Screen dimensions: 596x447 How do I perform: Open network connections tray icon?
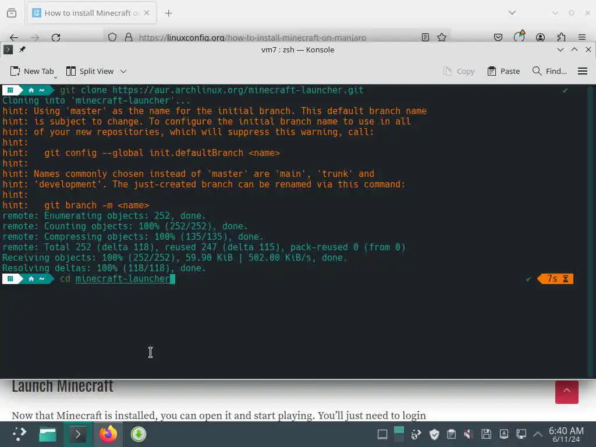(x=521, y=434)
